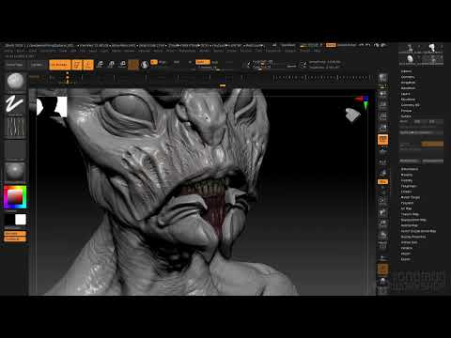Select the black secondary color swatch
This screenshot has height=338, width=451.
pos(9,220)
